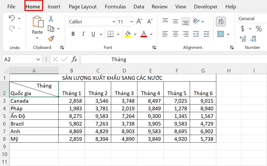Open the Calibri font name dropdown
This screenshot has width=267, height=166.
pyautogui.click(x=114, y=22)
